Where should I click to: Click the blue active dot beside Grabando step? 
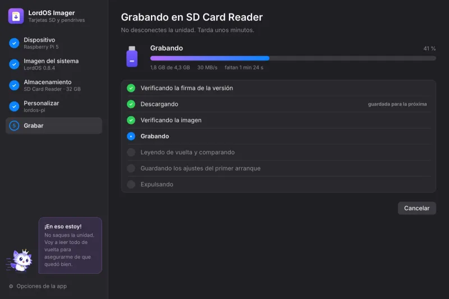131,136
